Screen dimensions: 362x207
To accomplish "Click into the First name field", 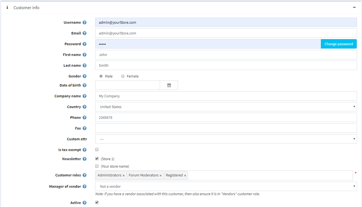I will [x=226, y=55].
